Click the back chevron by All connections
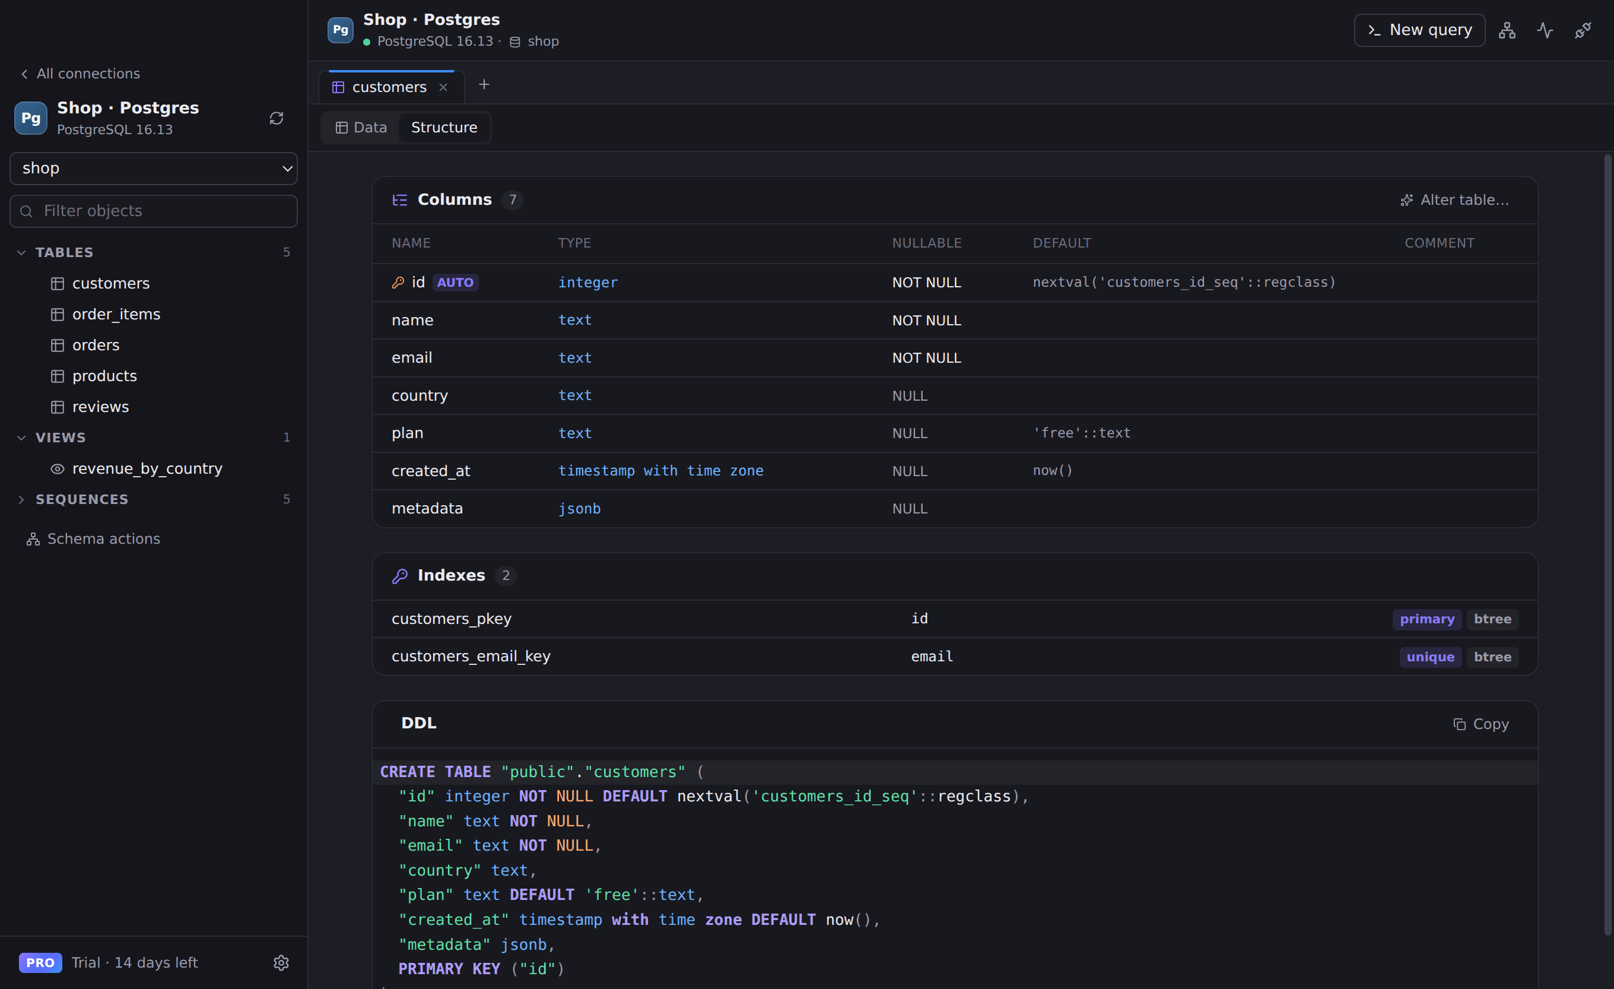 tap(24, 74)
